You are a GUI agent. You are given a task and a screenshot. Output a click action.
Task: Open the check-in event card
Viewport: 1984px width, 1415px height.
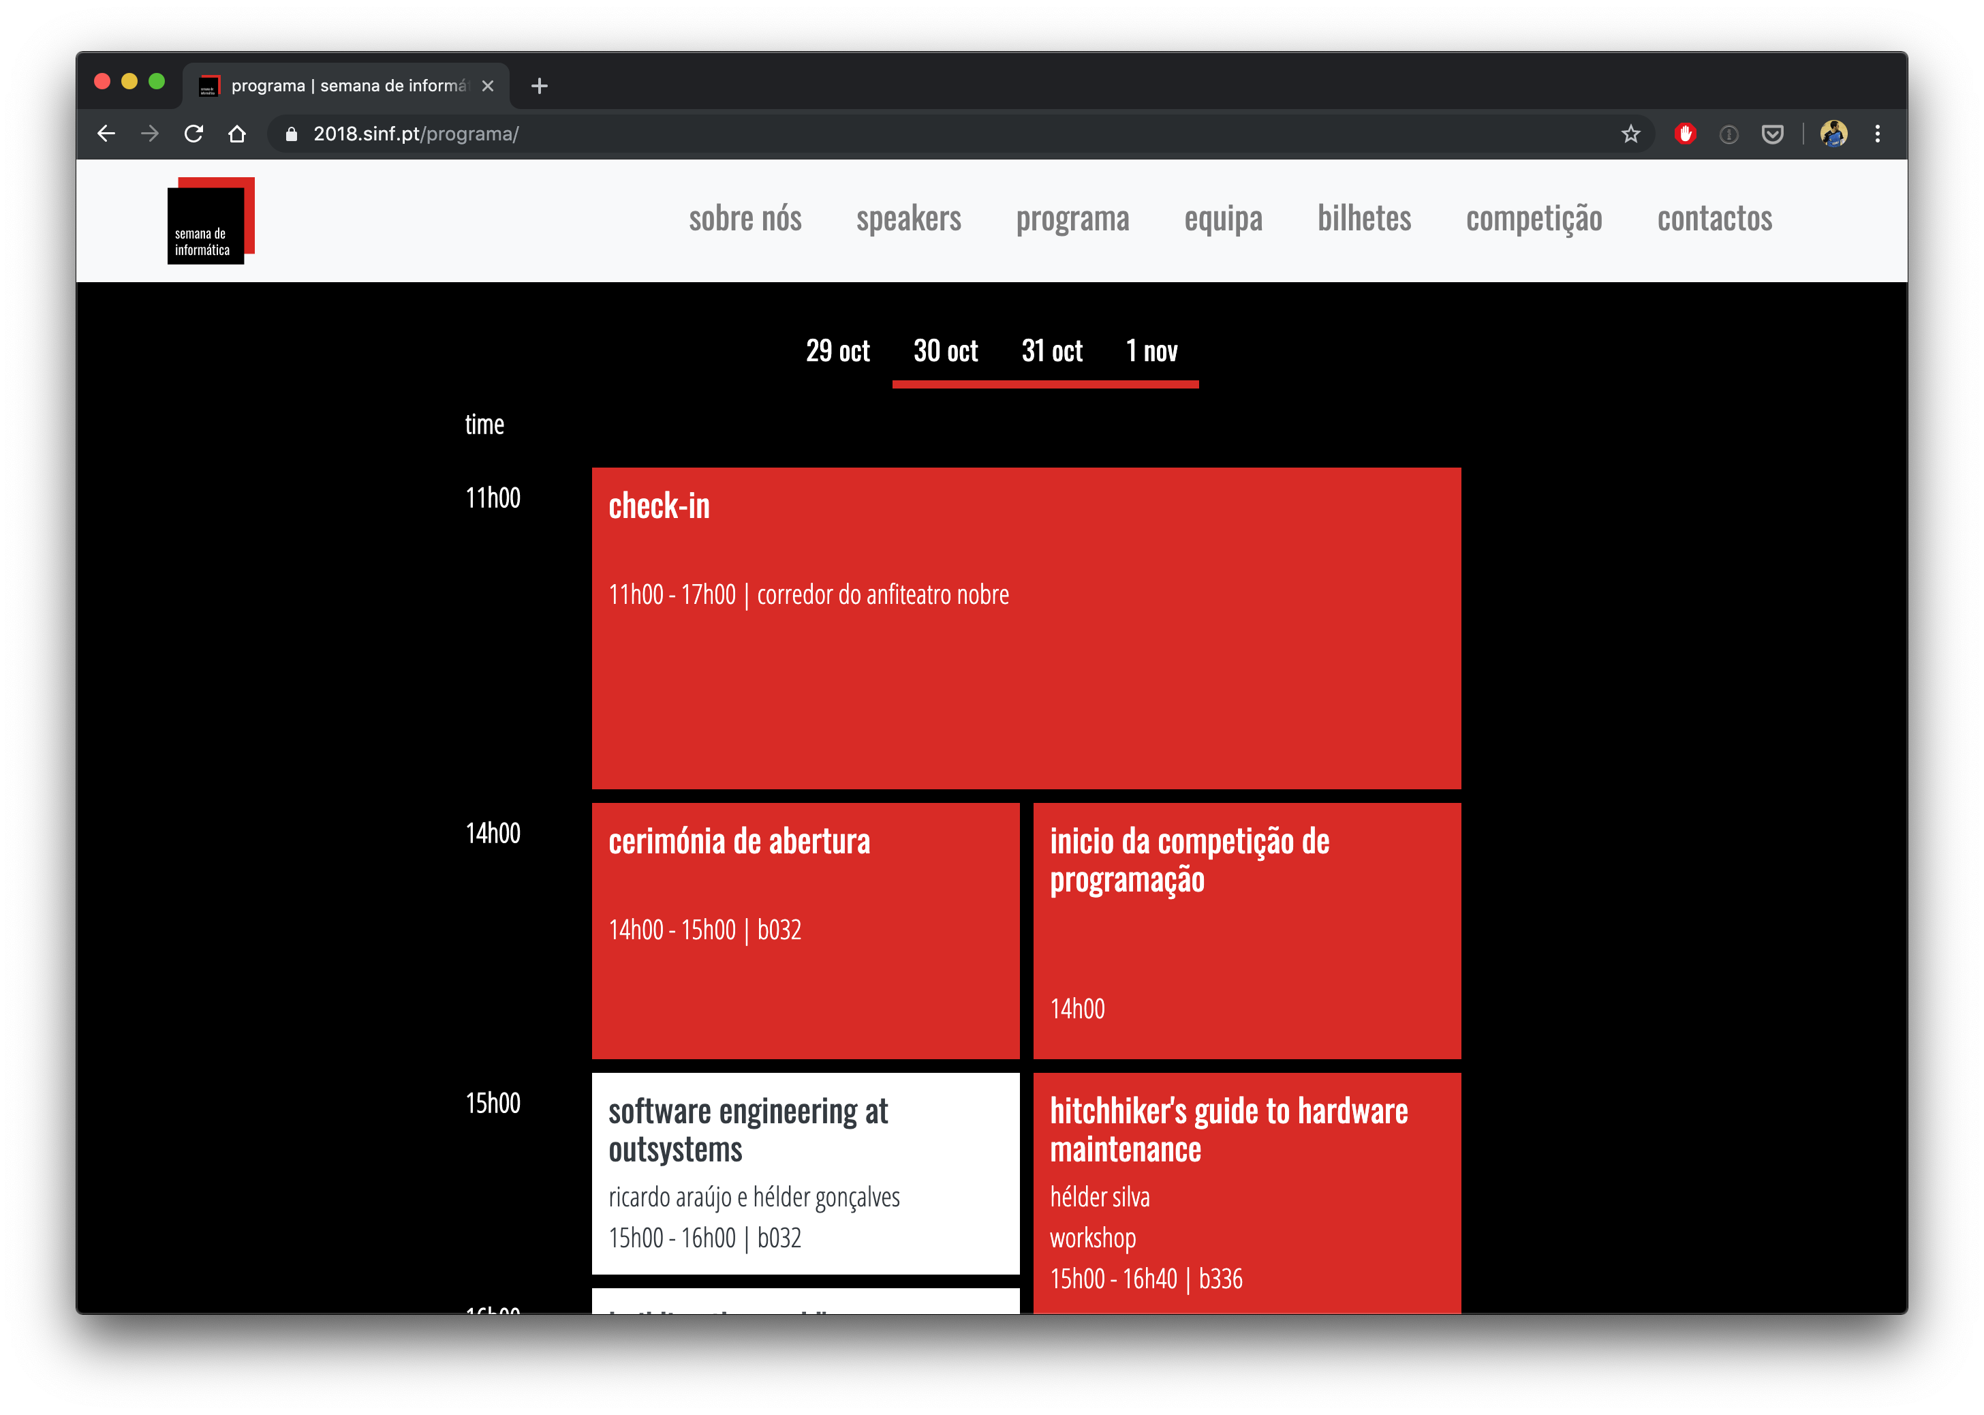coord(1026,627)
